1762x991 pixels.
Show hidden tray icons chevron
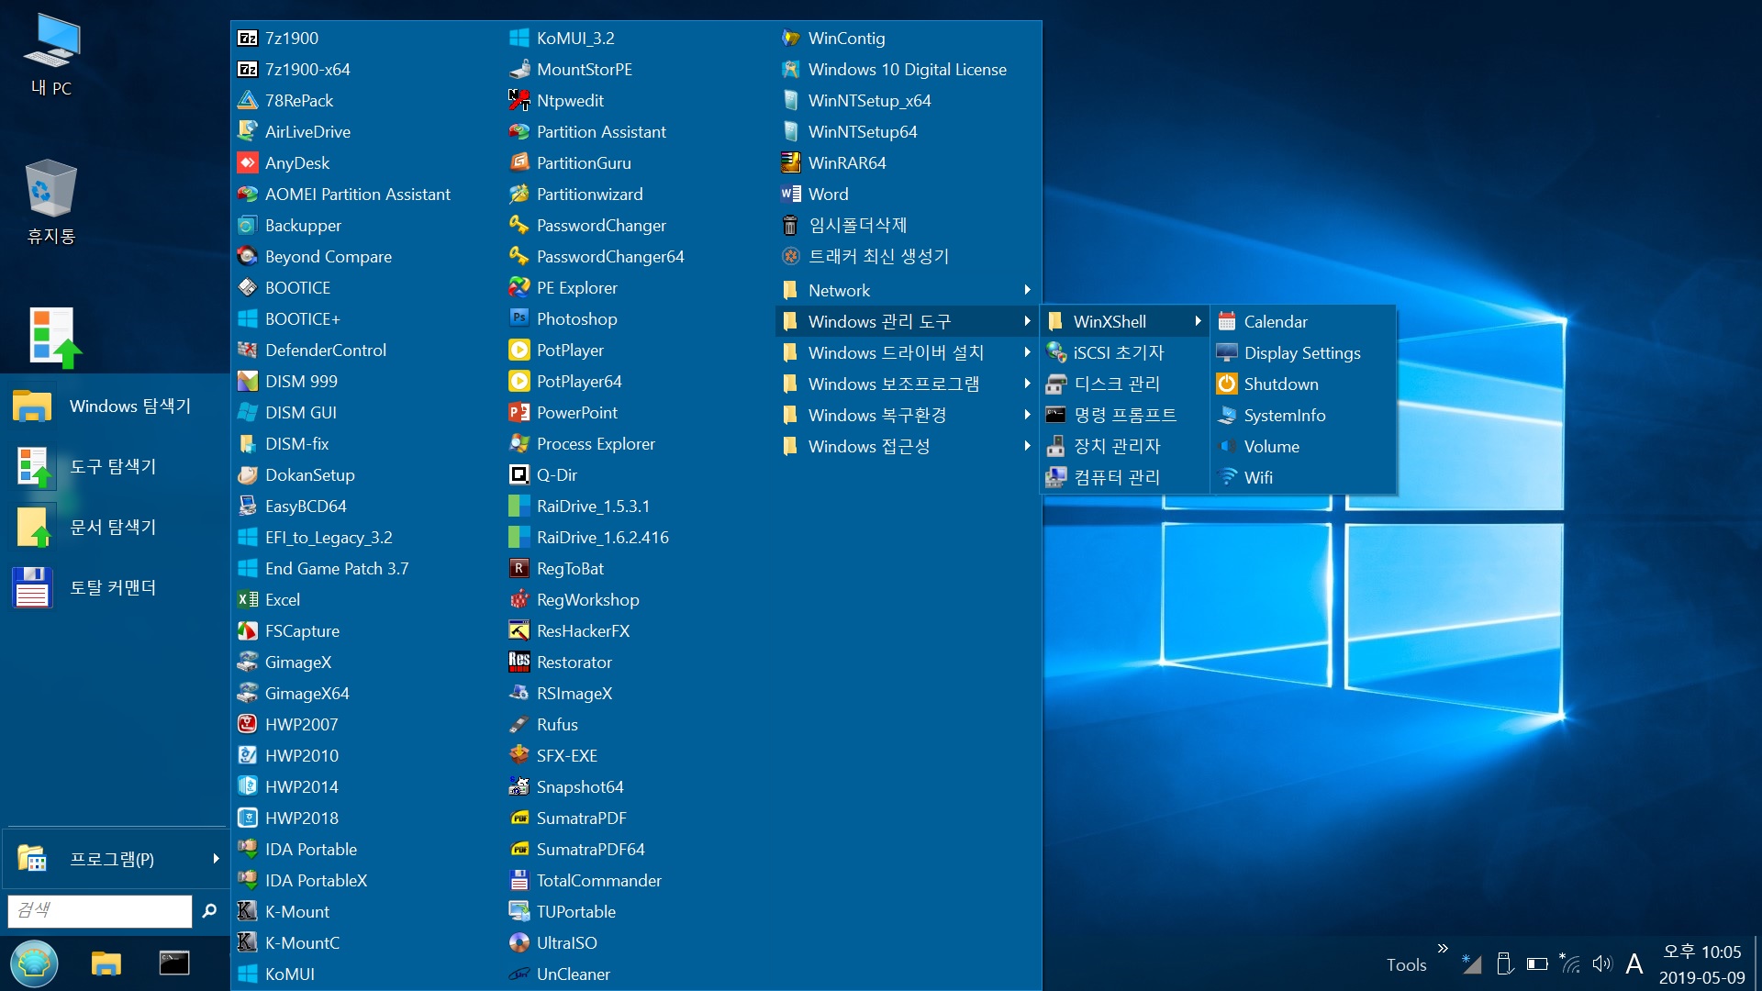[1443, 948]
